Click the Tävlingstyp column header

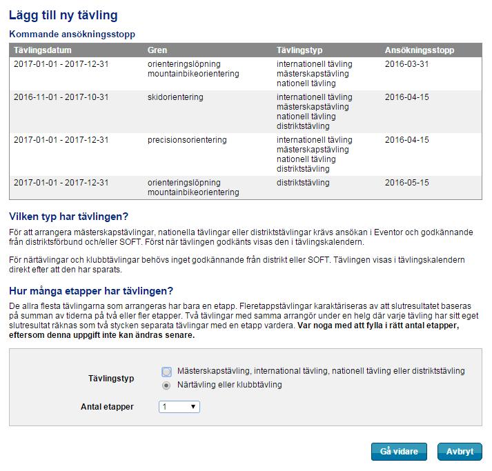point(299,50)
